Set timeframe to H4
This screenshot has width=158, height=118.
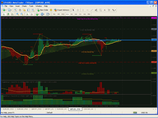pyautogui.click(x=76, y=14)
